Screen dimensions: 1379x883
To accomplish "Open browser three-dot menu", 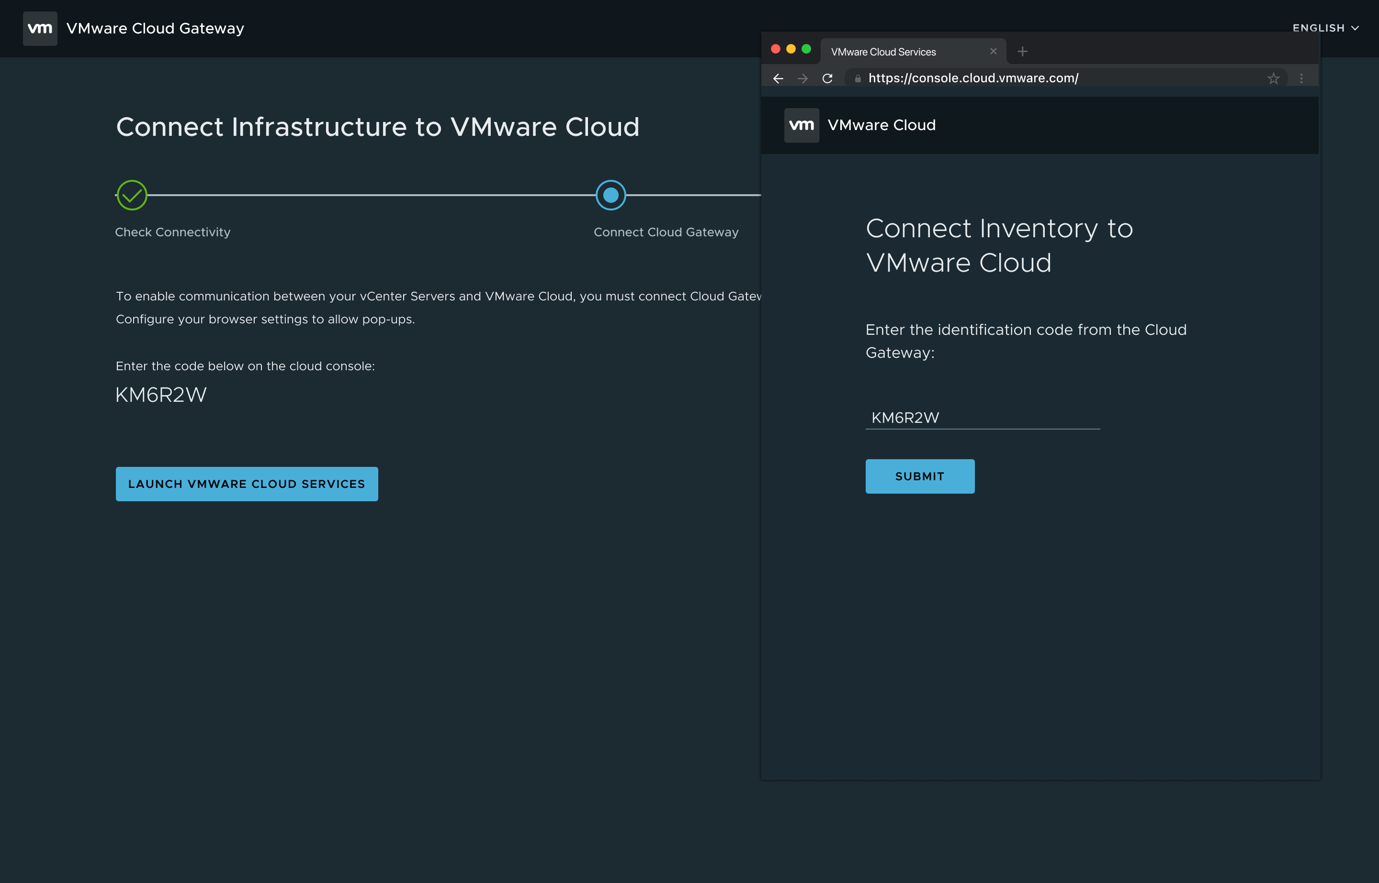I will 1301,78.
